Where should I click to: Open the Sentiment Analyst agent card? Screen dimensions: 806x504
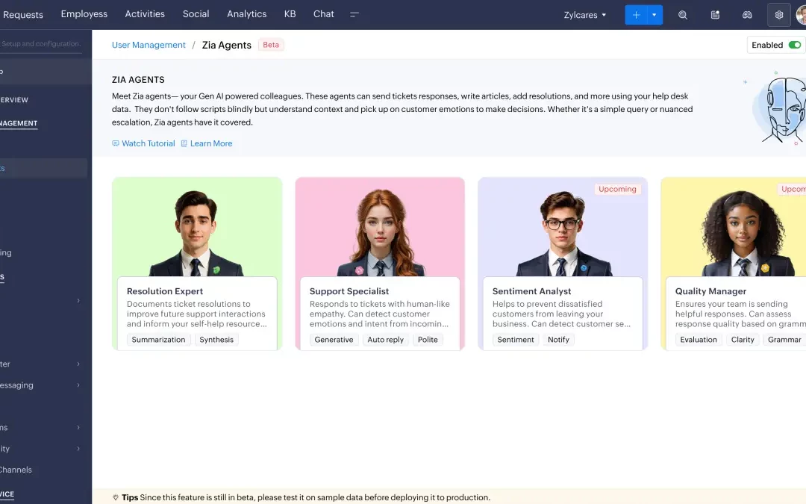click(x=563, y=264)
